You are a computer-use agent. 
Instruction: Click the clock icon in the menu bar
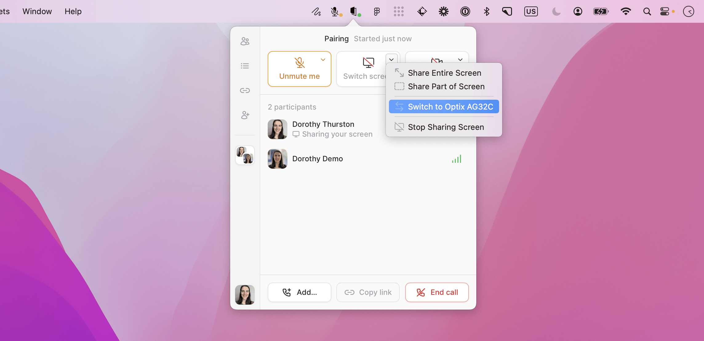(689, 12)
